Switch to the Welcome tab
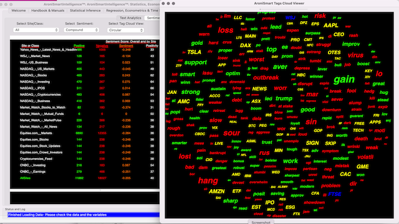Viewport: 399px width, 224px height. click(18, 11)
